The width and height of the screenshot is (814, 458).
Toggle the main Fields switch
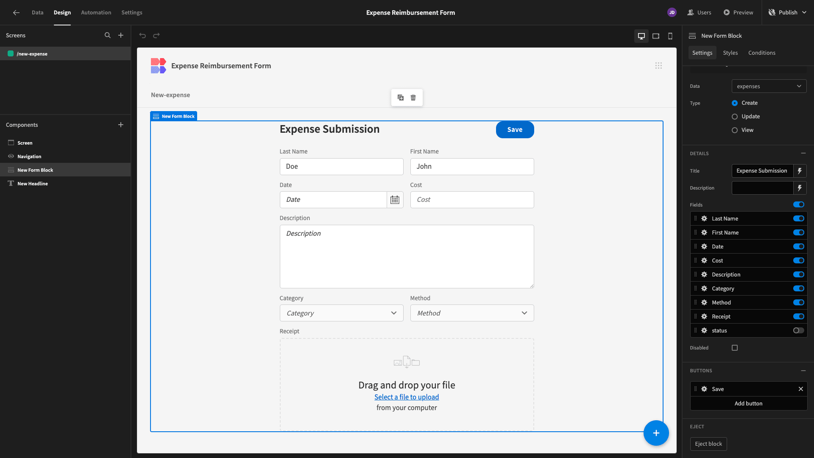point(799,204)
